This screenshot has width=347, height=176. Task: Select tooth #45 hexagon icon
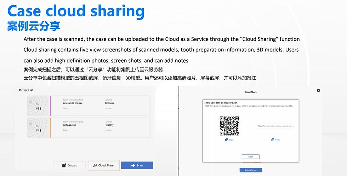(37, 128)
